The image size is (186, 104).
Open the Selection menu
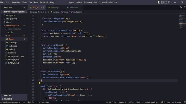[16, 2]
